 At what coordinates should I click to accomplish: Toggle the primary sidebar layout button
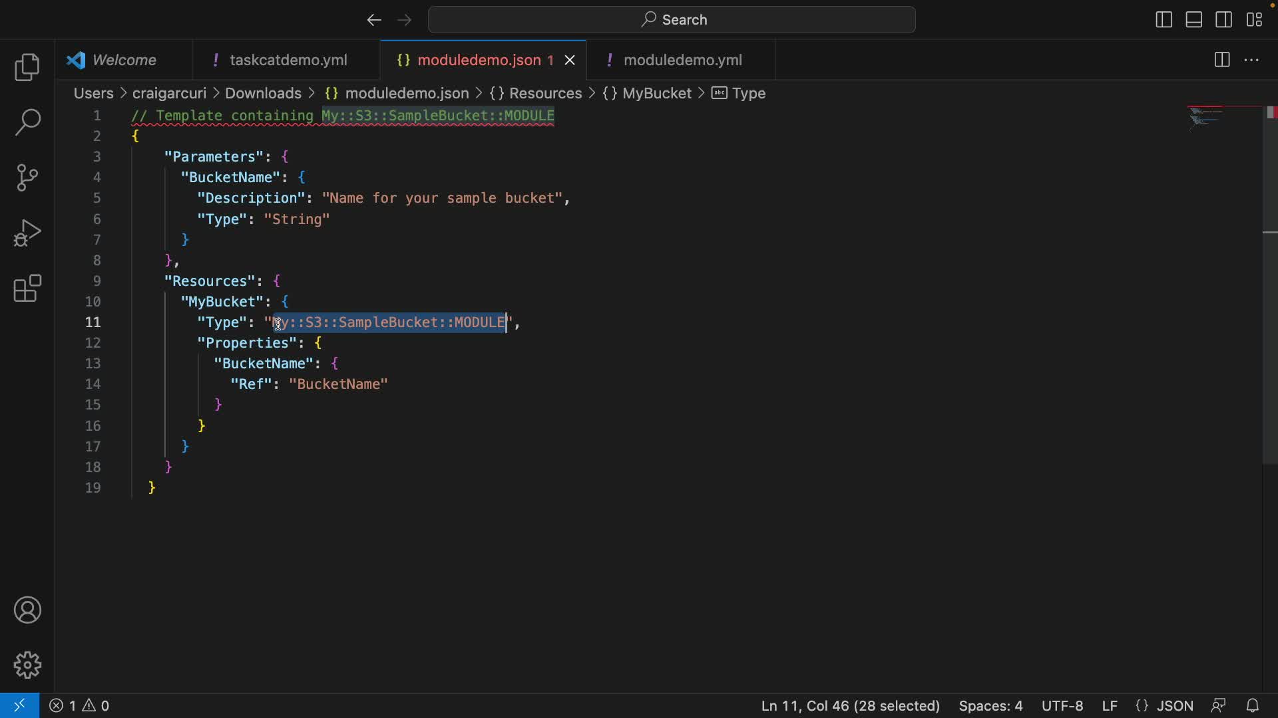tap(1164, 20)
